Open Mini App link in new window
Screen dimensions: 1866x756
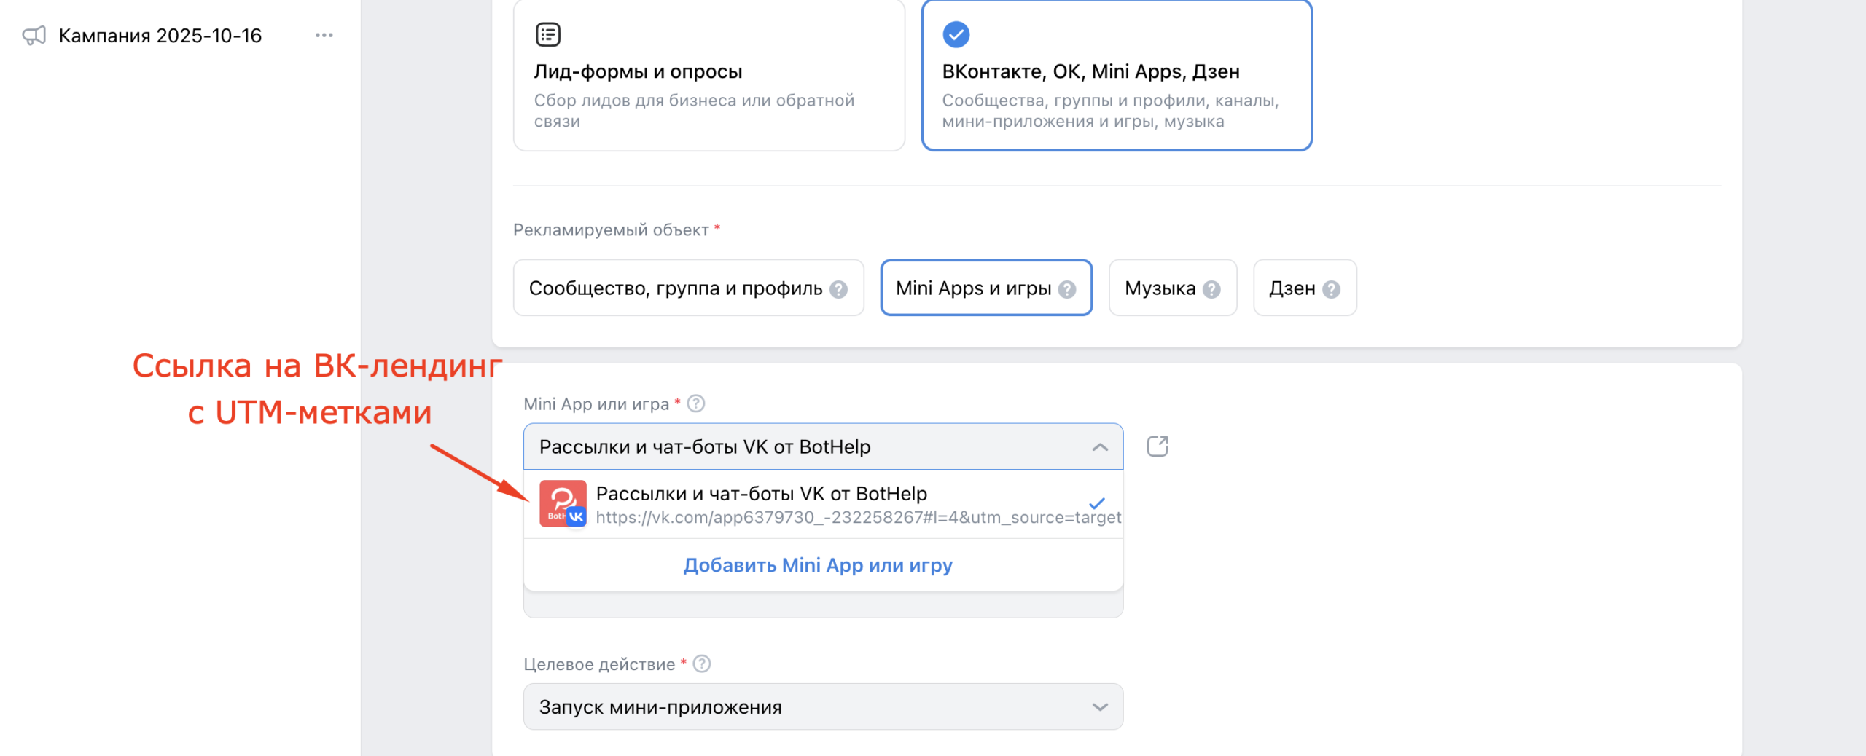click(x=1157, y=446)
